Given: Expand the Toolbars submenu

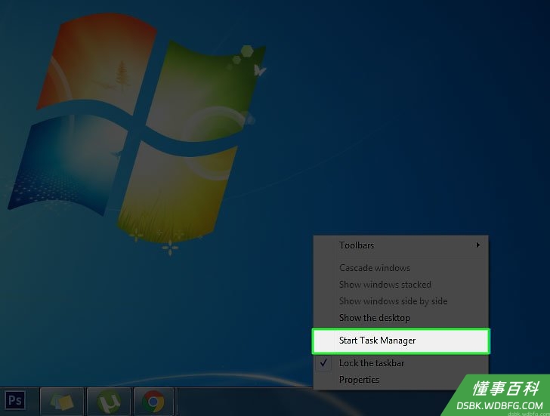Looking at the screenshot, I should [400, 245].
